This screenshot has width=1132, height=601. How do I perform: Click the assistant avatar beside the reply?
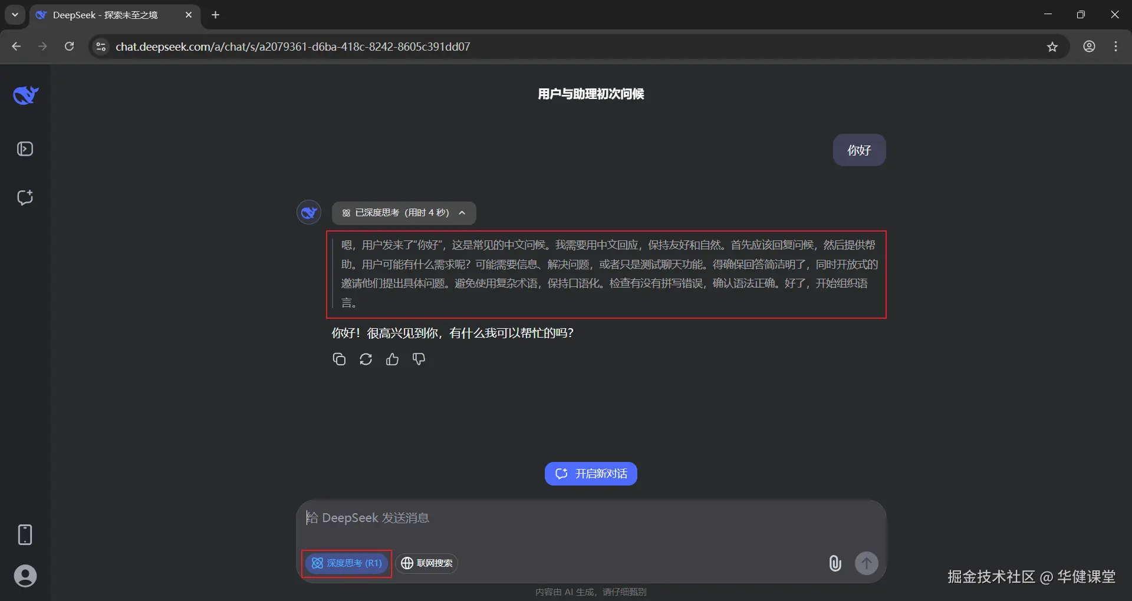(x=309, y=213)
